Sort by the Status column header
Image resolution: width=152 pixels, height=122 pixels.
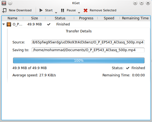coord(60,18)
